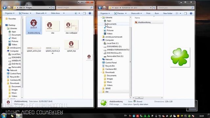The width and height of the screenshot is (210, 118).
Task: Select the slax-wallpaper image thumbnail
Action: click(x=72, y=27)
